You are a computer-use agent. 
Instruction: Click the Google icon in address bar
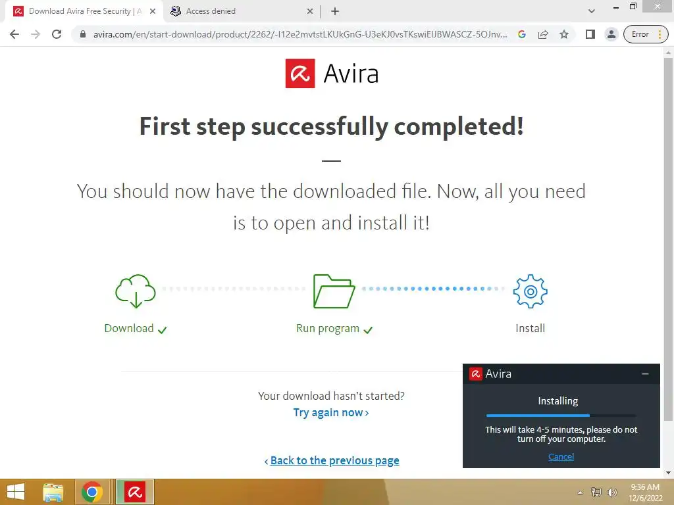coord(522,34)
